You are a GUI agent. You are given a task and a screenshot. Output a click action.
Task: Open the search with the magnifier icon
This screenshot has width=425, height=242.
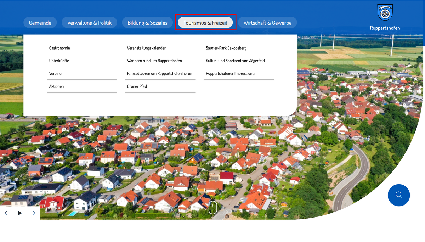pyautogui.click(x=399, y=195)
